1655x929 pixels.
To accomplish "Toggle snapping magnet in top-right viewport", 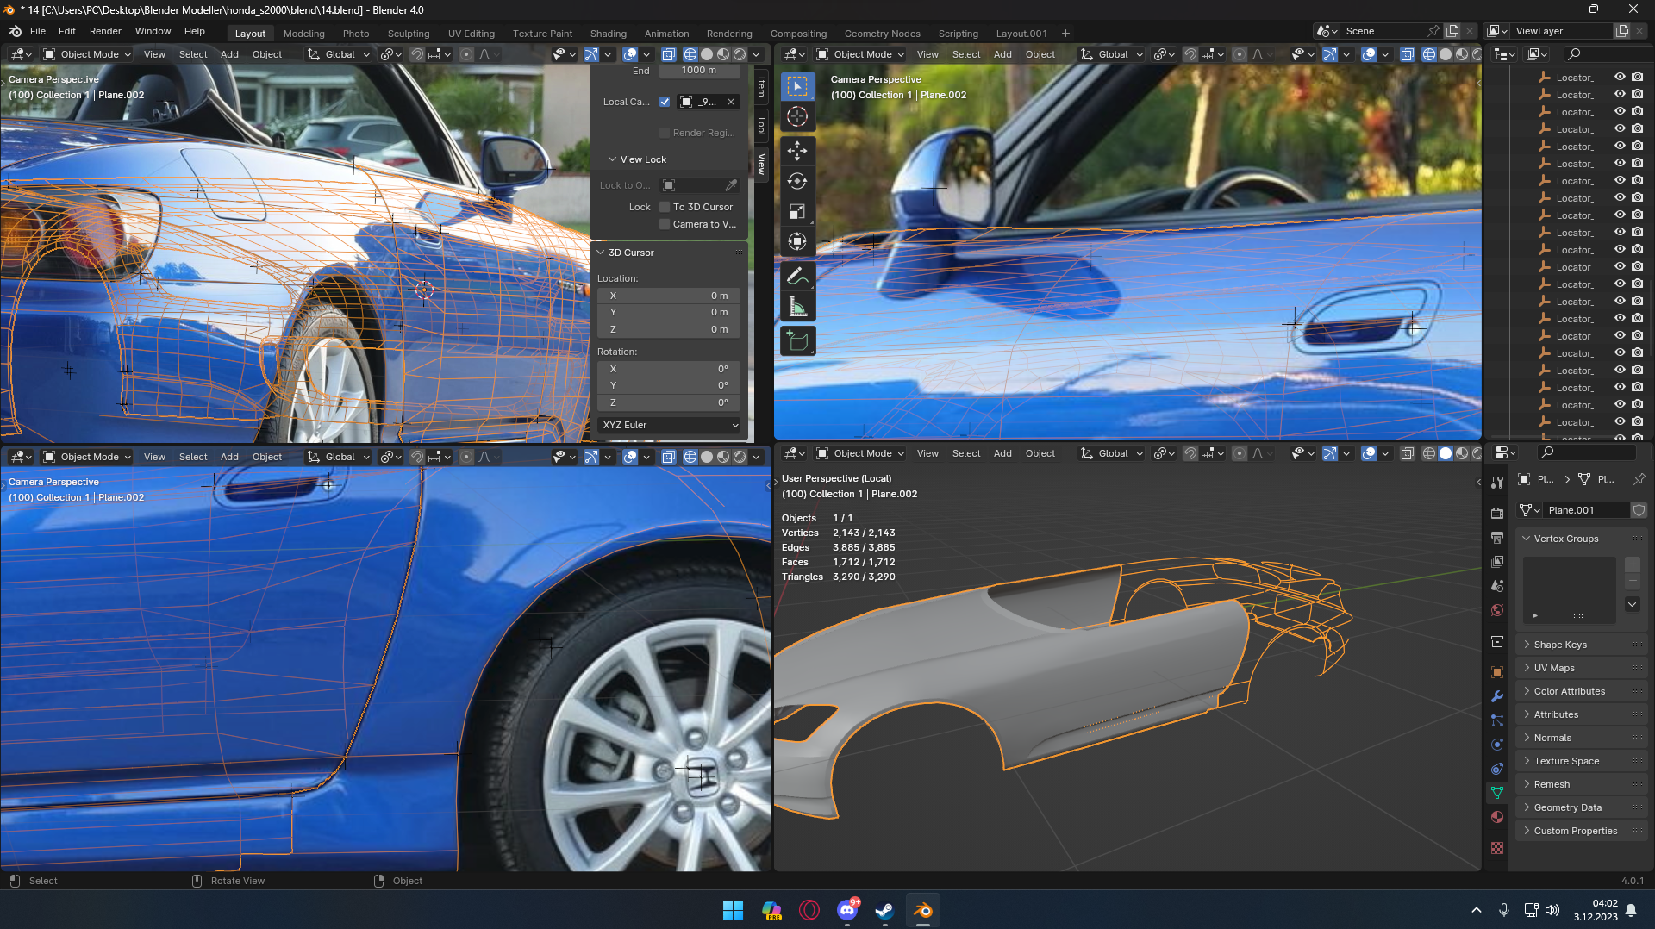I will (x=1190, y=54).
